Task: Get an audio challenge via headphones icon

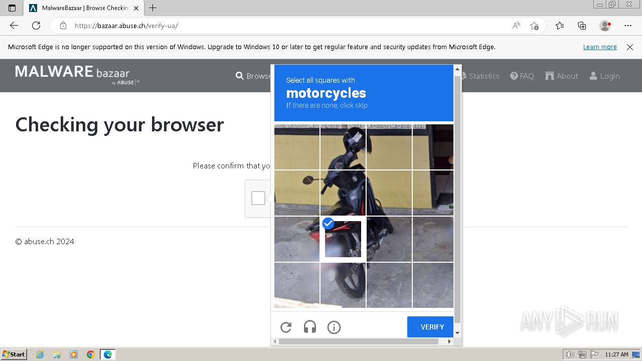Action: pyautogui.click(x=310, y=327)
